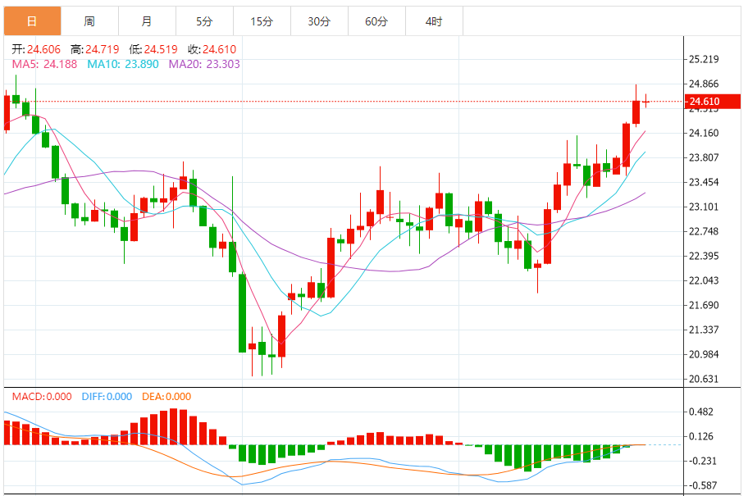Click the 22.395 price axis label
The image size is (748, 496).
pos(704,256)
